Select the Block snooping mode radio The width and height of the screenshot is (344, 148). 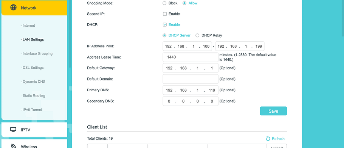click(164, 3)
